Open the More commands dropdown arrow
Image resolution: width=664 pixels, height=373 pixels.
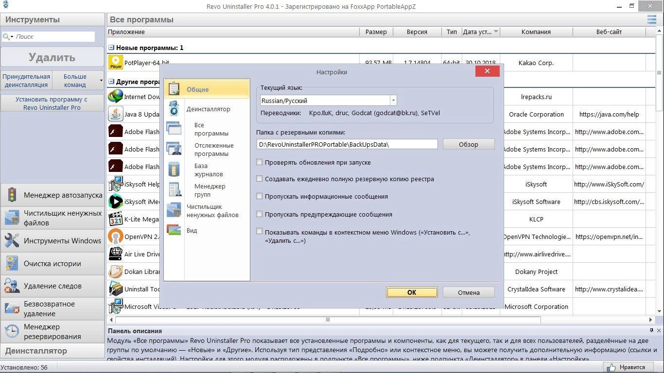coord(101,81)
